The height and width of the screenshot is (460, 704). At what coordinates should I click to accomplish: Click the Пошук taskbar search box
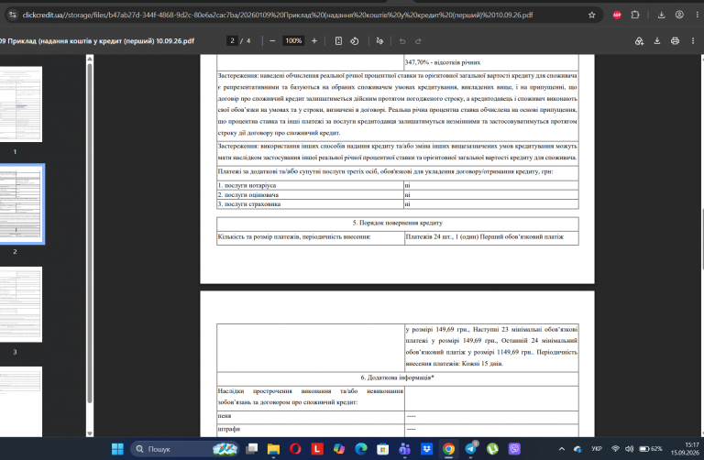pyautogui.click(x=184, y=449)
